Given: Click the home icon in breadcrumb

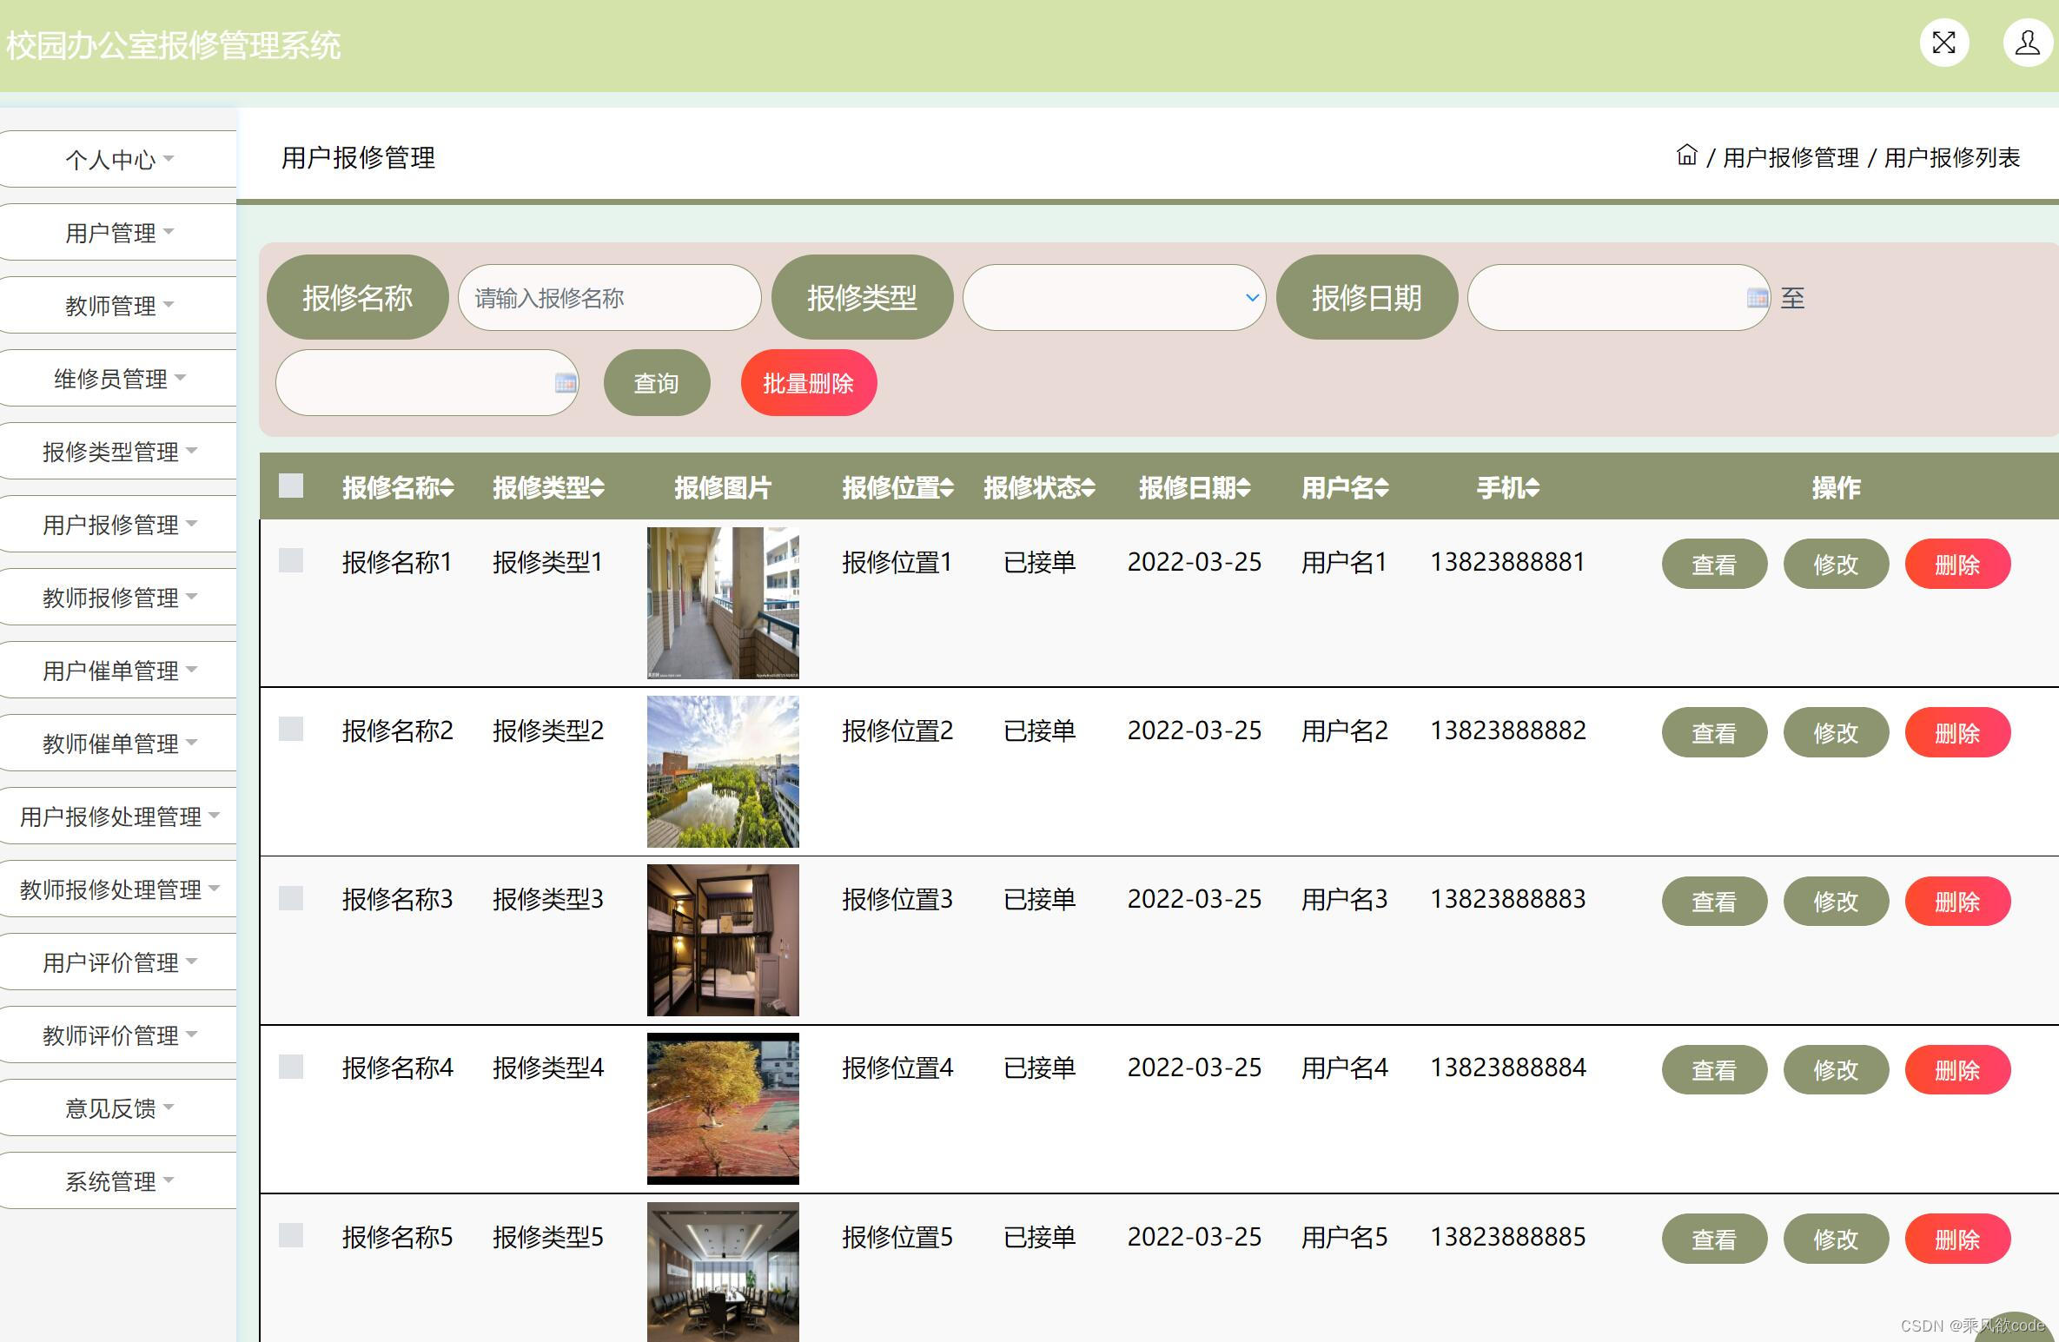Looking at the screenshot, I should [1685, 155].
